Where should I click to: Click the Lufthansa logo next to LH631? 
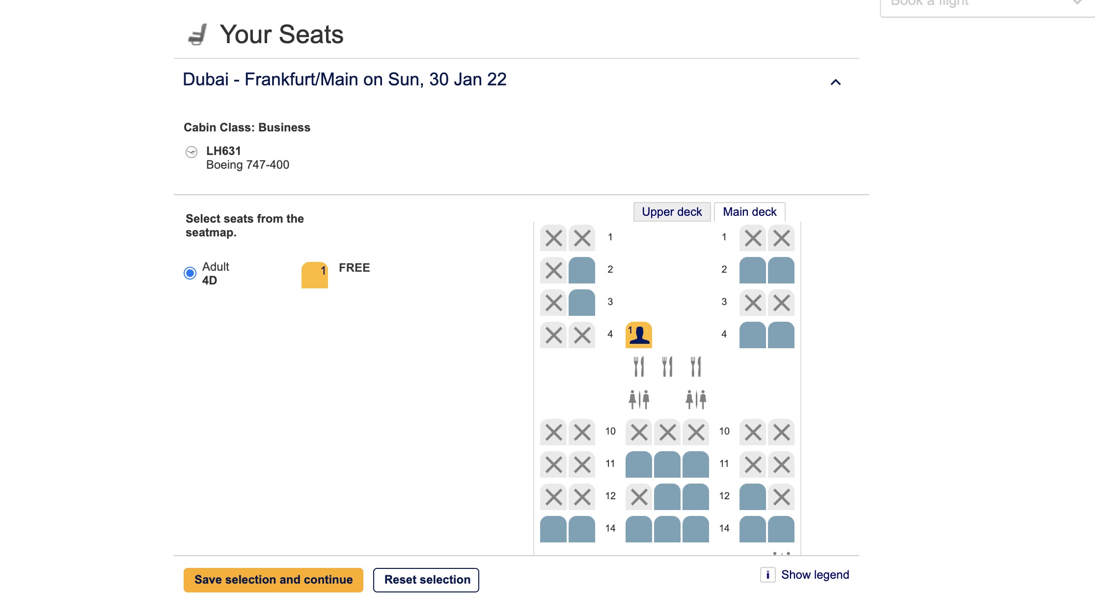[x=192, y=152]
